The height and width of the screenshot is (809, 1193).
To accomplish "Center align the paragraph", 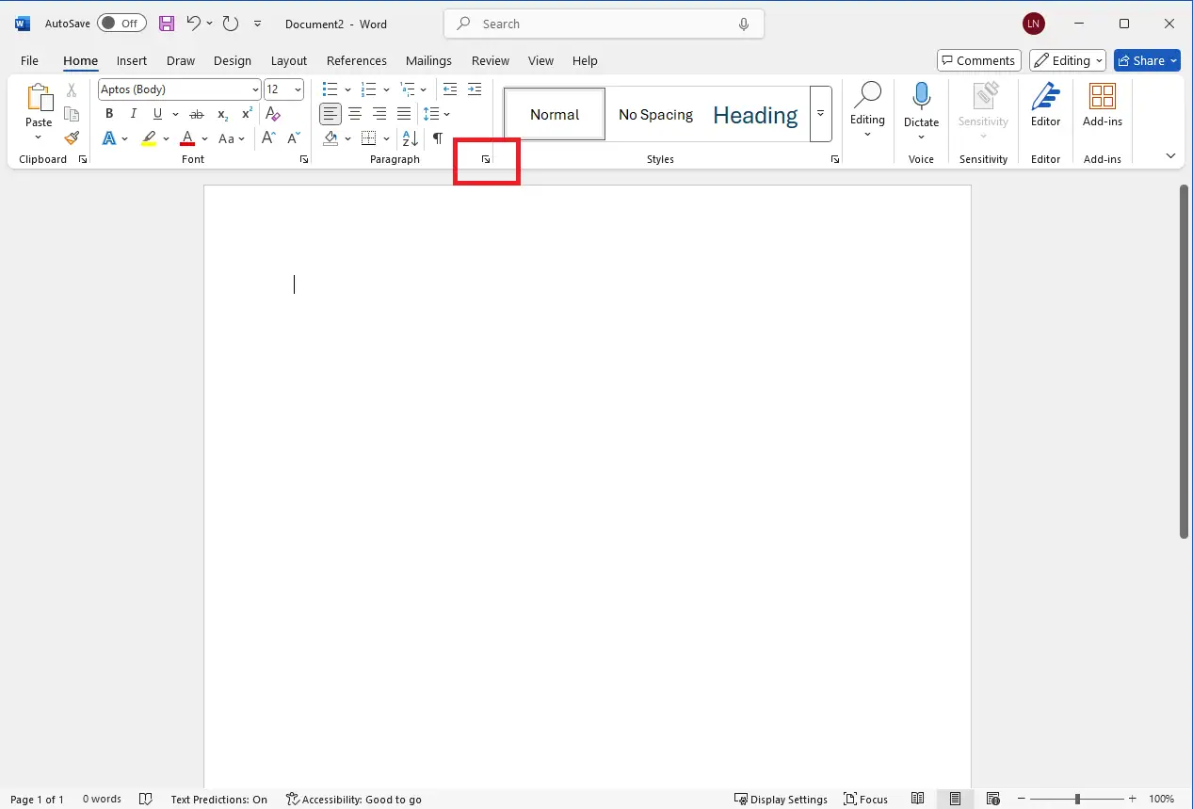I will (355, 114).
